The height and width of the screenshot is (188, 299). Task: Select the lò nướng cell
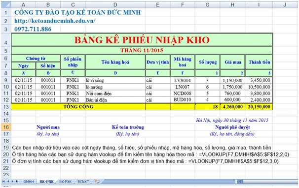115,87
